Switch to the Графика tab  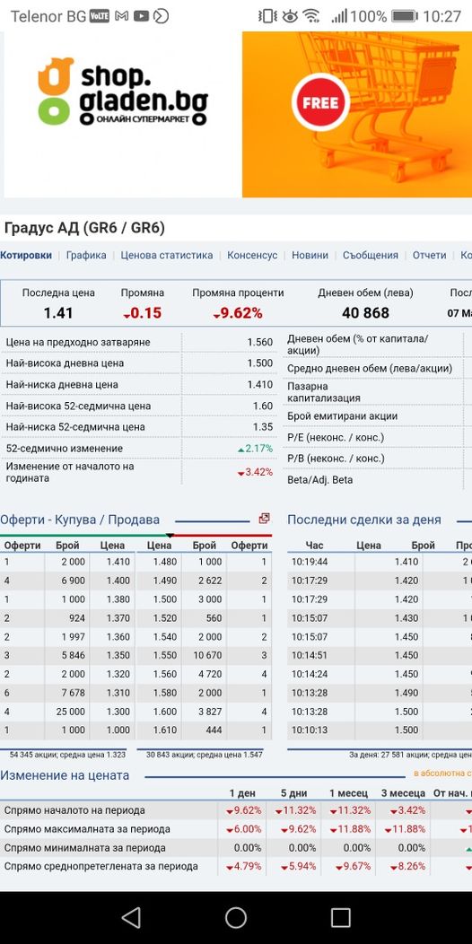[x=86, y=255]
